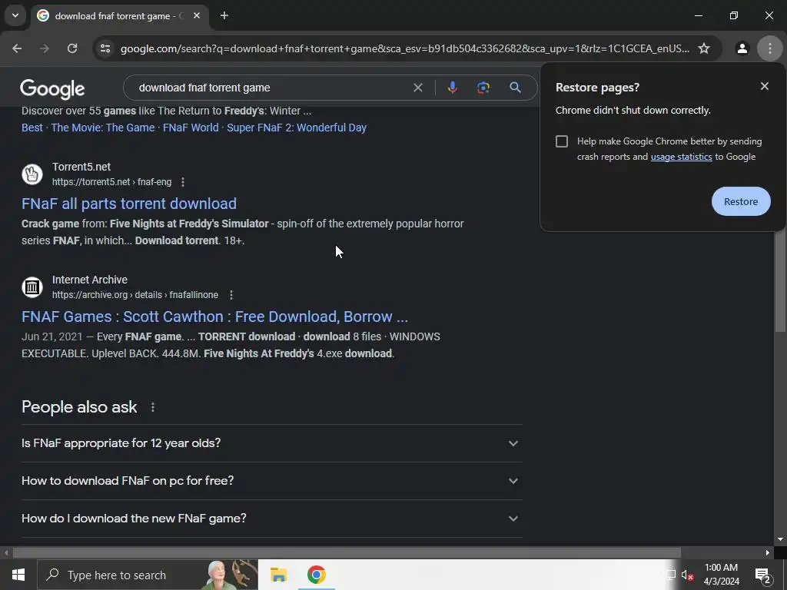Open the Google logo homepage
The width and height of the screenshot is (787, 590).
coord(52,89)
